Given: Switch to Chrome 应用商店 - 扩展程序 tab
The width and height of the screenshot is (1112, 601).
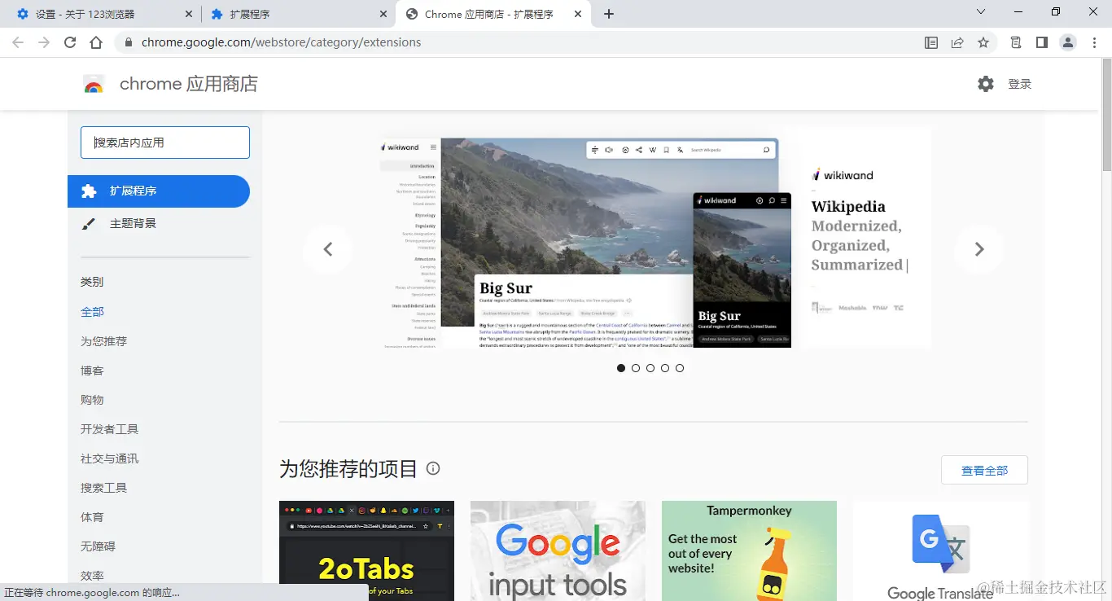Looking at the screenshot, I should click(493, 14).
